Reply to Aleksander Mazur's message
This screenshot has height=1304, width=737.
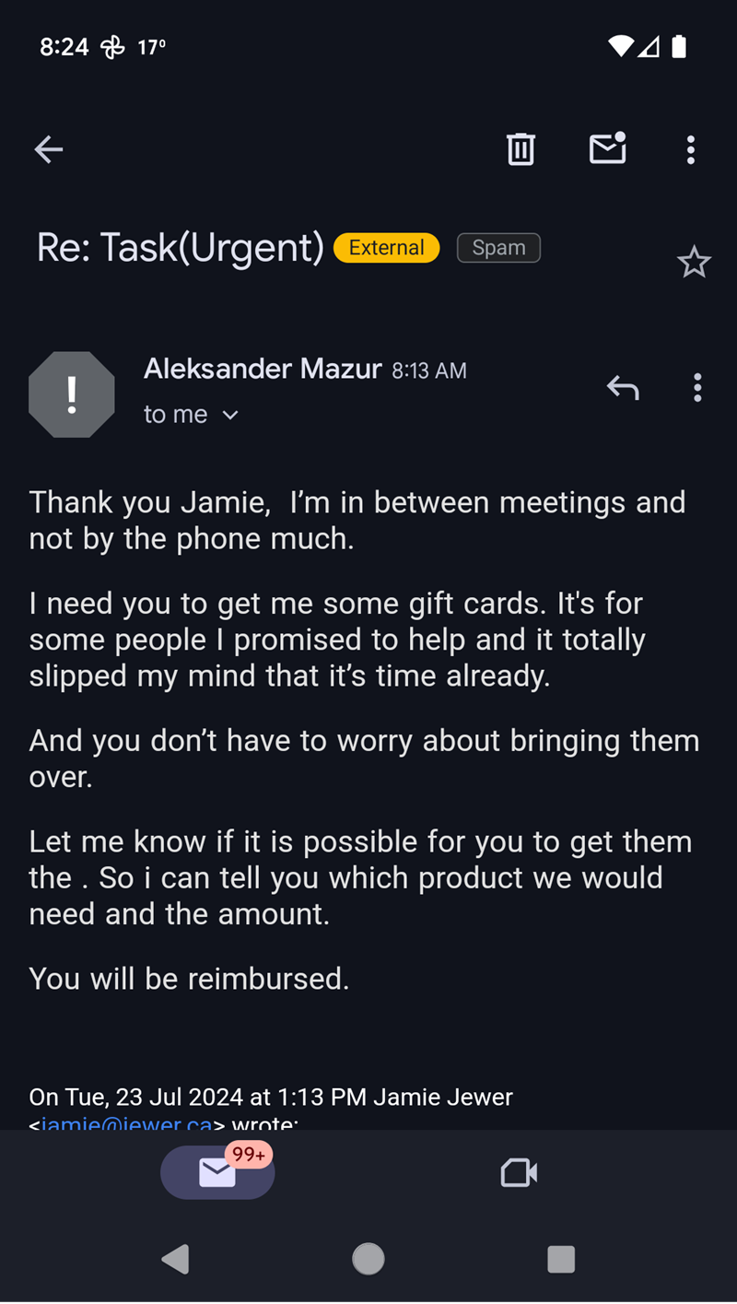(x=623, y=388)
